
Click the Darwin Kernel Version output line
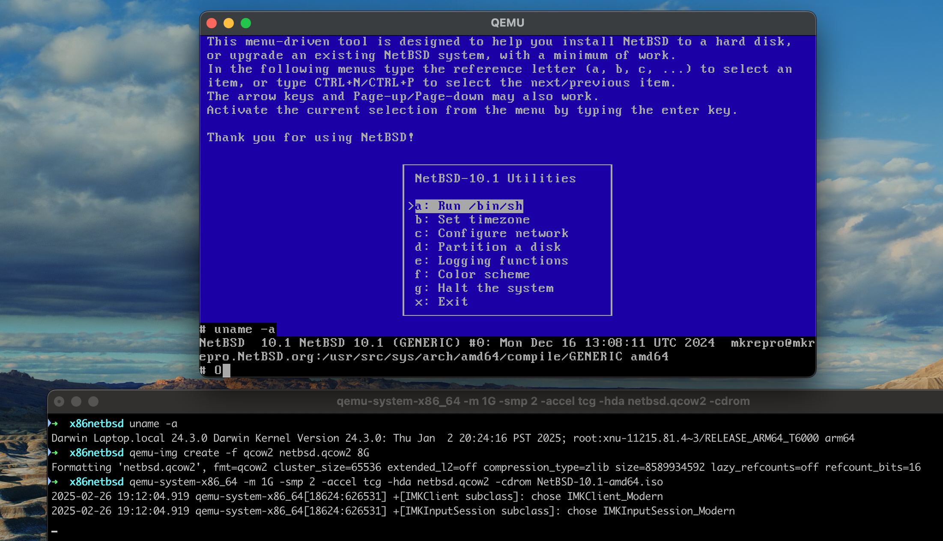[453, 438]
